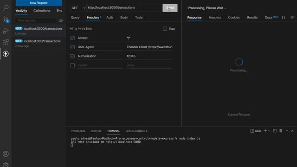Open DEBUG CONSOLE panel tab

136,131
